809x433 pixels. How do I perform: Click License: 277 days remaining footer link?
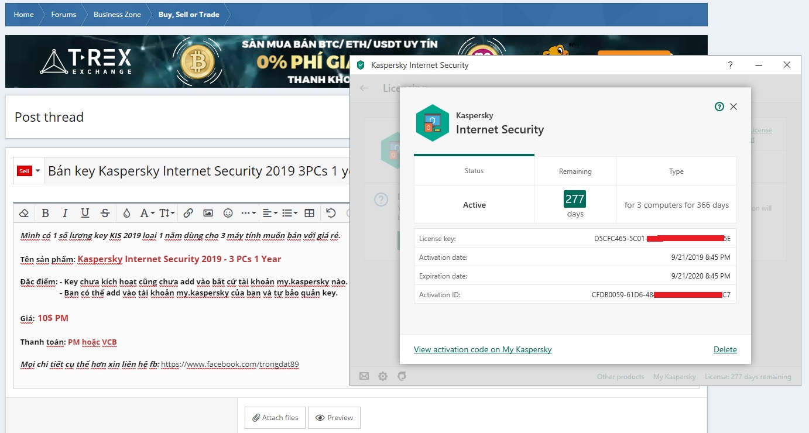click(x=748, y=377)
